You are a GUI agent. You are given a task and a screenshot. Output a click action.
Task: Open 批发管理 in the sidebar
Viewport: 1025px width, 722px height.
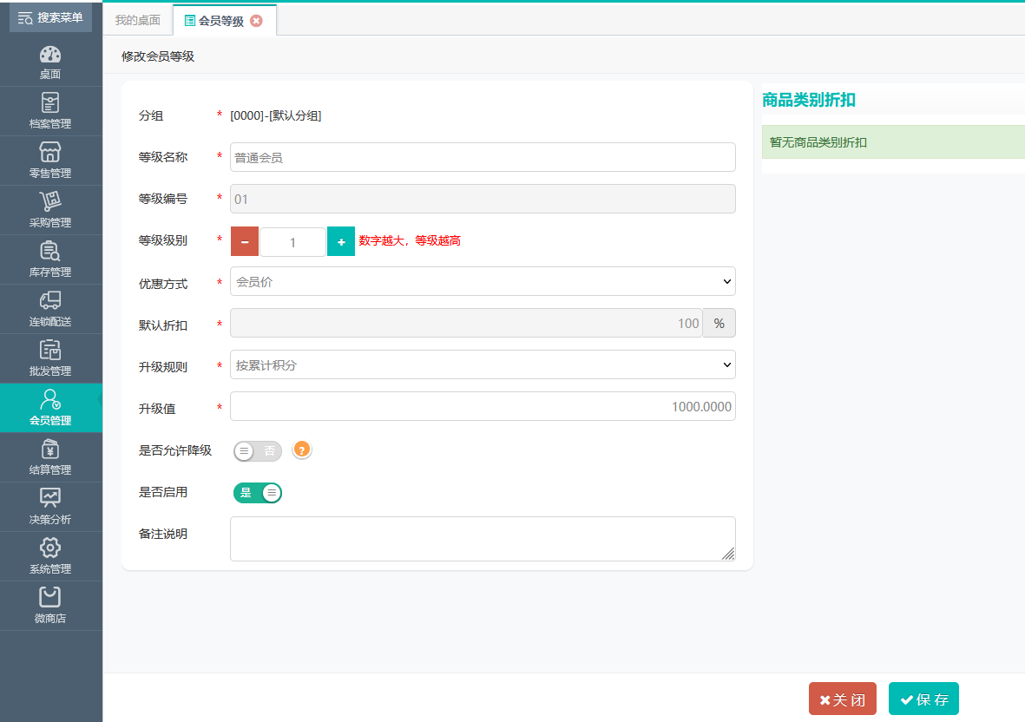[x=50, y=358]
